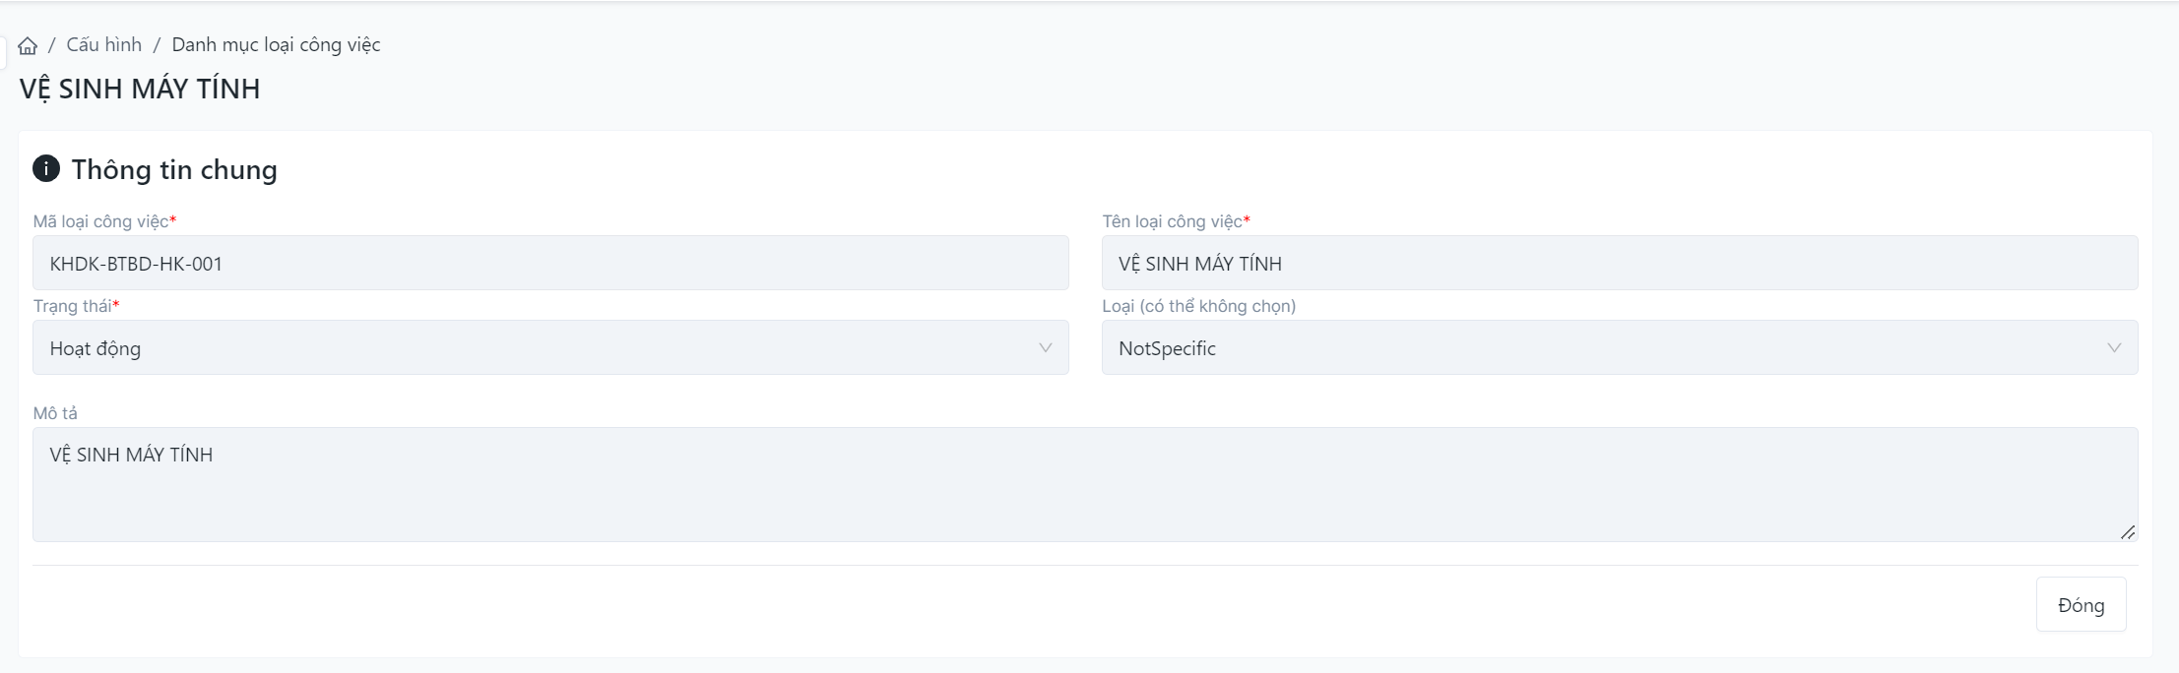The image size is (2179, 673).
Task: Click the Thông tin chung section heading
Action: pyautogui.click(x=174, y=170)
